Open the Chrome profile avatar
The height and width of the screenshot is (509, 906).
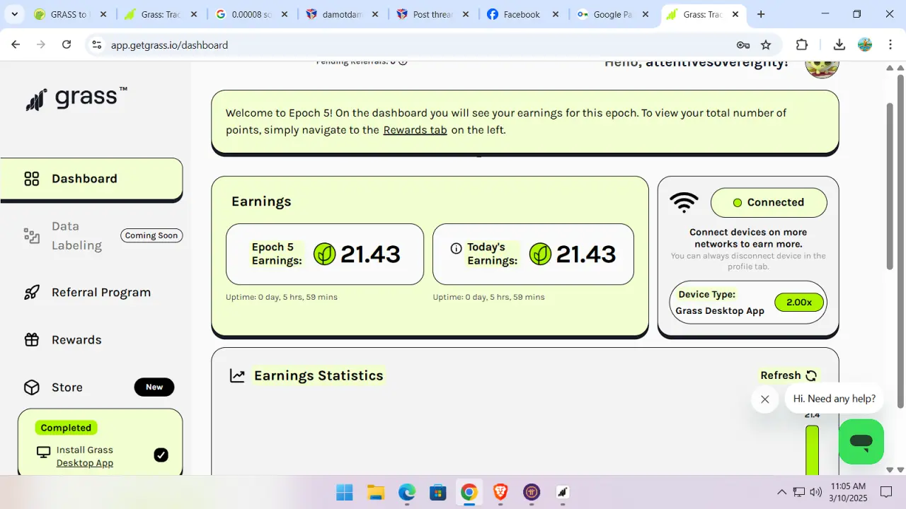[x=865, y=45]
